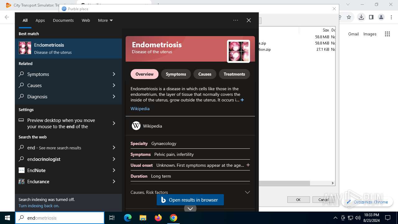Viewport: 398px width, 224px height.
Task: Click the scroll-down arrow below the preview
Action: 190,208
